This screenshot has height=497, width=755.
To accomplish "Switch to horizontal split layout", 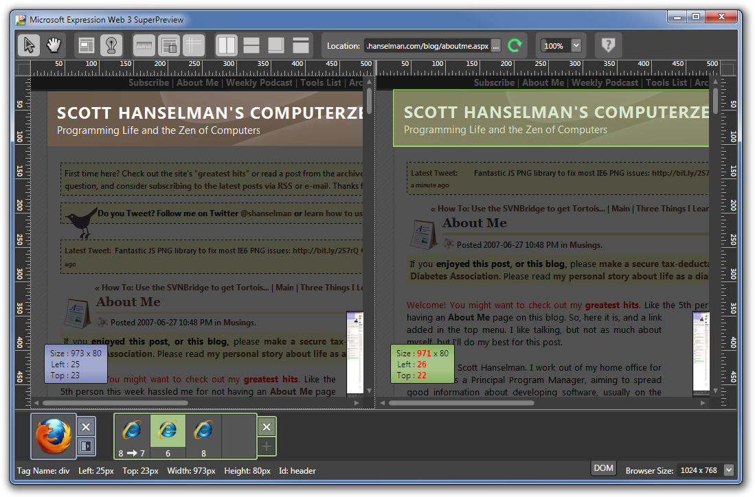I will pyautogui.click(x=251, y=45).
